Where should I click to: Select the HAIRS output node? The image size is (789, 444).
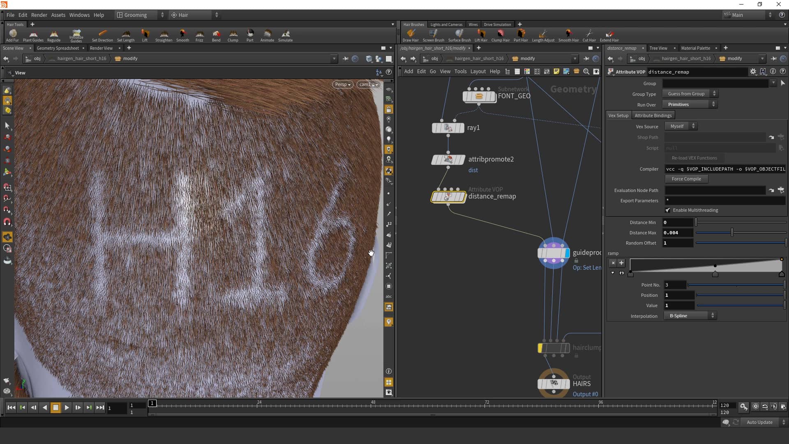(554, 383)
